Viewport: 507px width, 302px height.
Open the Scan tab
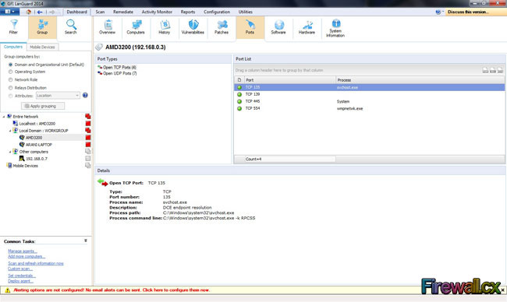point(101,12)
